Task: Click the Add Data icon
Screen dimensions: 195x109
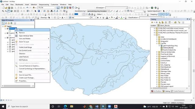Action: point(34,8)
